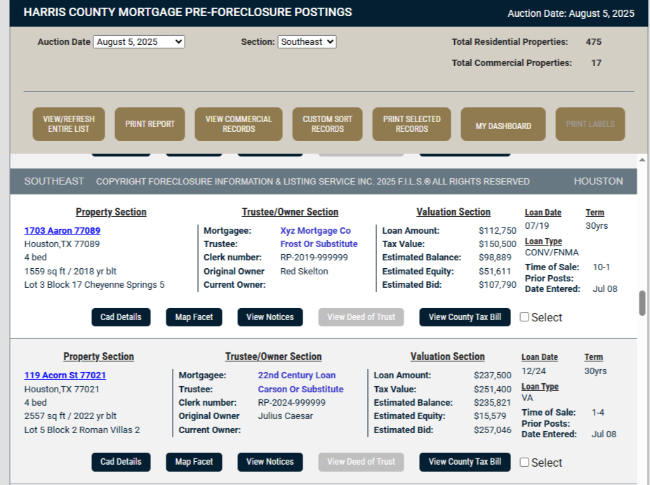Click the Print Report button

point(150,124)
